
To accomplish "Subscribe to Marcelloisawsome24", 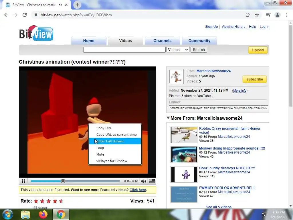I will point(254,79).
